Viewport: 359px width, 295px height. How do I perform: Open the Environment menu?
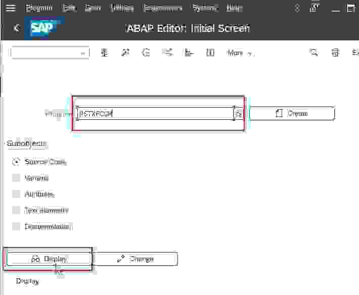pos(162,9)
